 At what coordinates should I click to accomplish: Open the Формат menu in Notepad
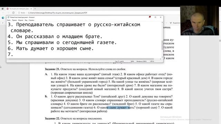pyautogui.click(x=21, y=20)
